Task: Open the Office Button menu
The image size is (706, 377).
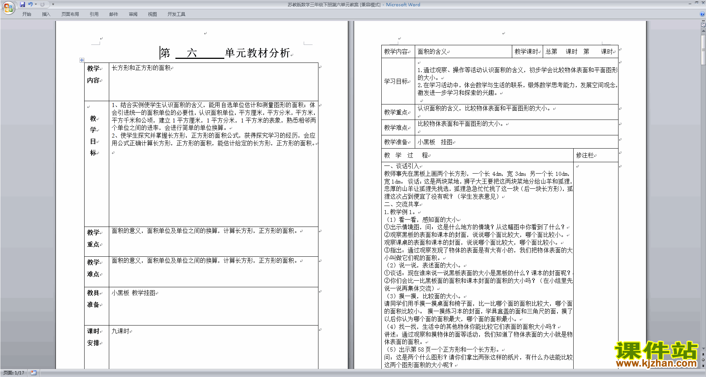Action: coord(8,7)
